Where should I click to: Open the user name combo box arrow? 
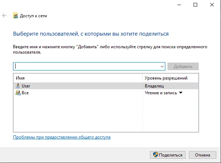point(162,67)
